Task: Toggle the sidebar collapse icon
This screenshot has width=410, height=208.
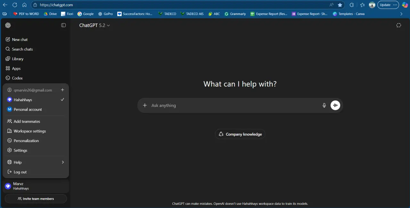Action: (x=63, y=25)
